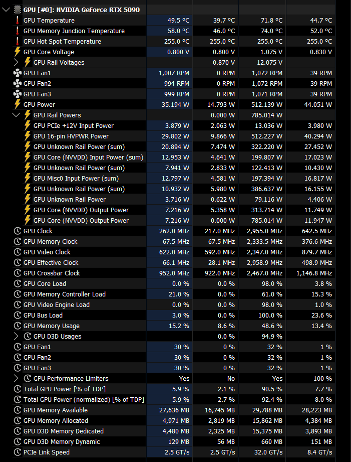Expand the GPU D3D Usages group
Image resolution: width=351 pixels, height=462 pixels.
(x=16, y=336)
